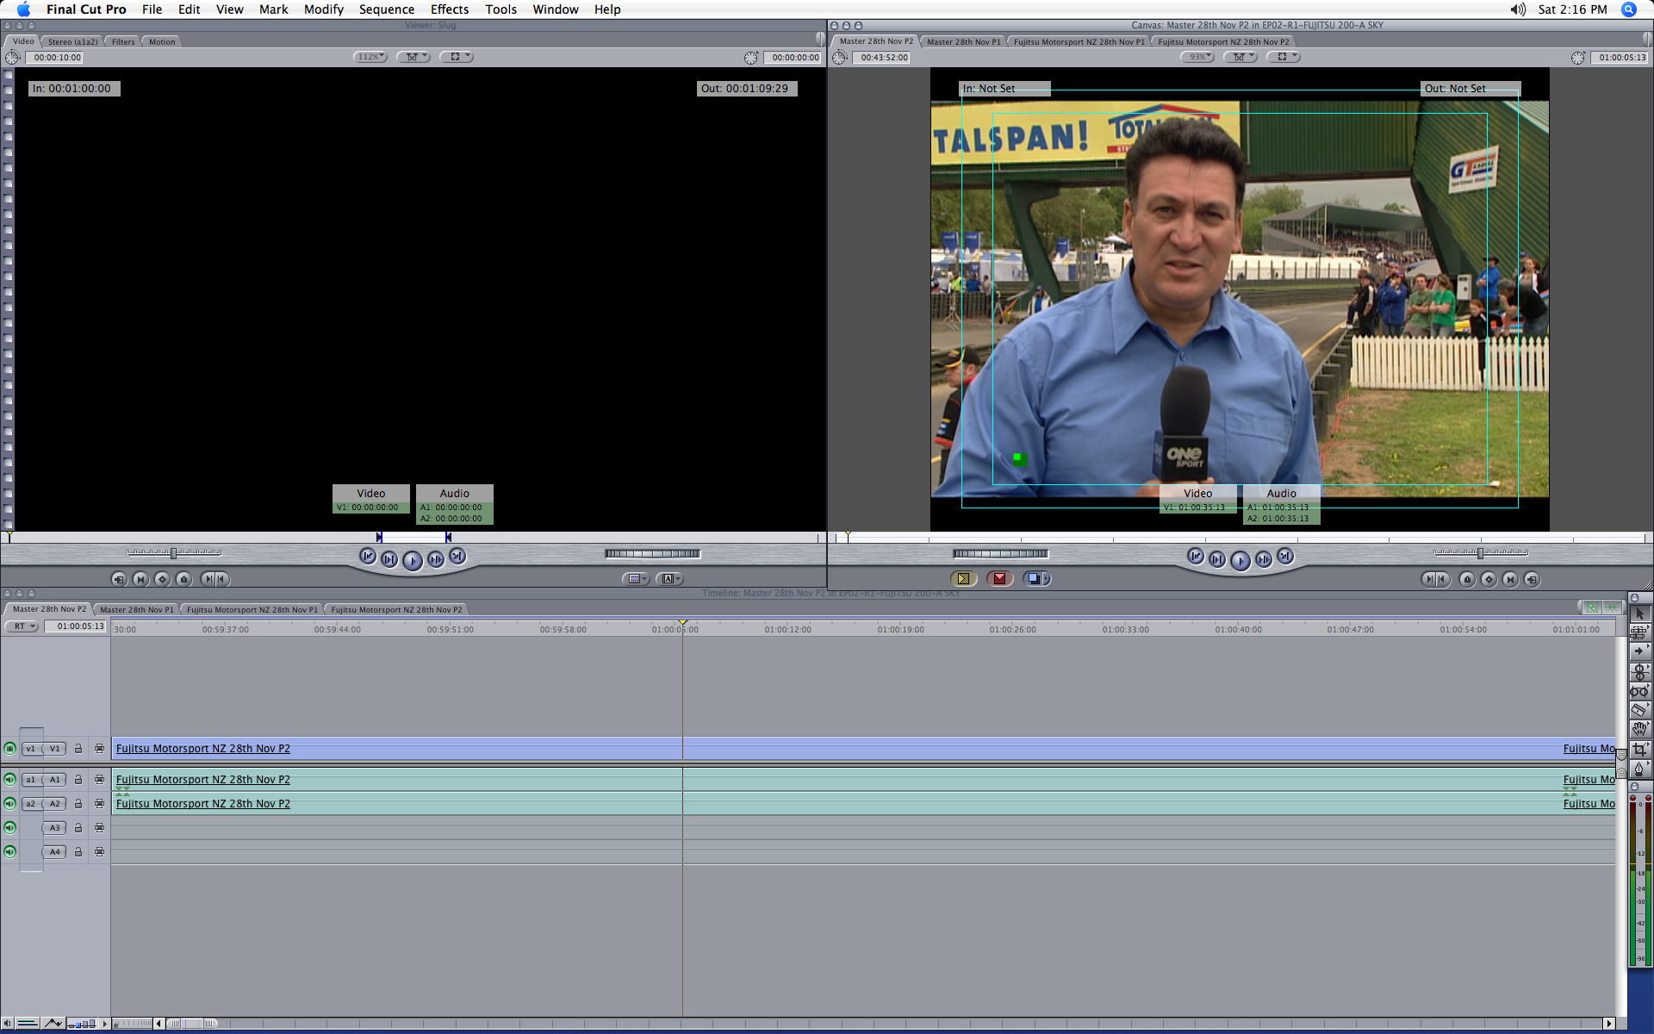The width and height of the screenshot is (1654, 1034).
Task: Select the Slip item tool
Action: pos(1639,691)
